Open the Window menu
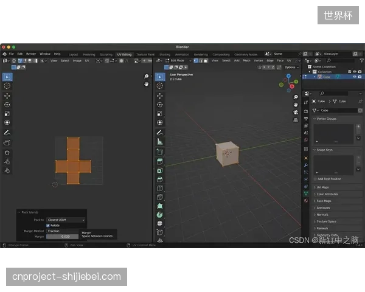The image size is (365, 292). tap(45, 54)
